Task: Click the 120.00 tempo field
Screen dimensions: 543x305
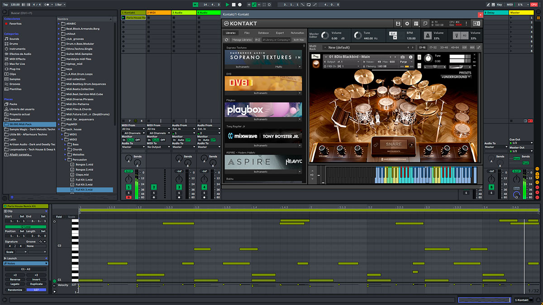Action: pyautogui.click(x=15, y=5)
